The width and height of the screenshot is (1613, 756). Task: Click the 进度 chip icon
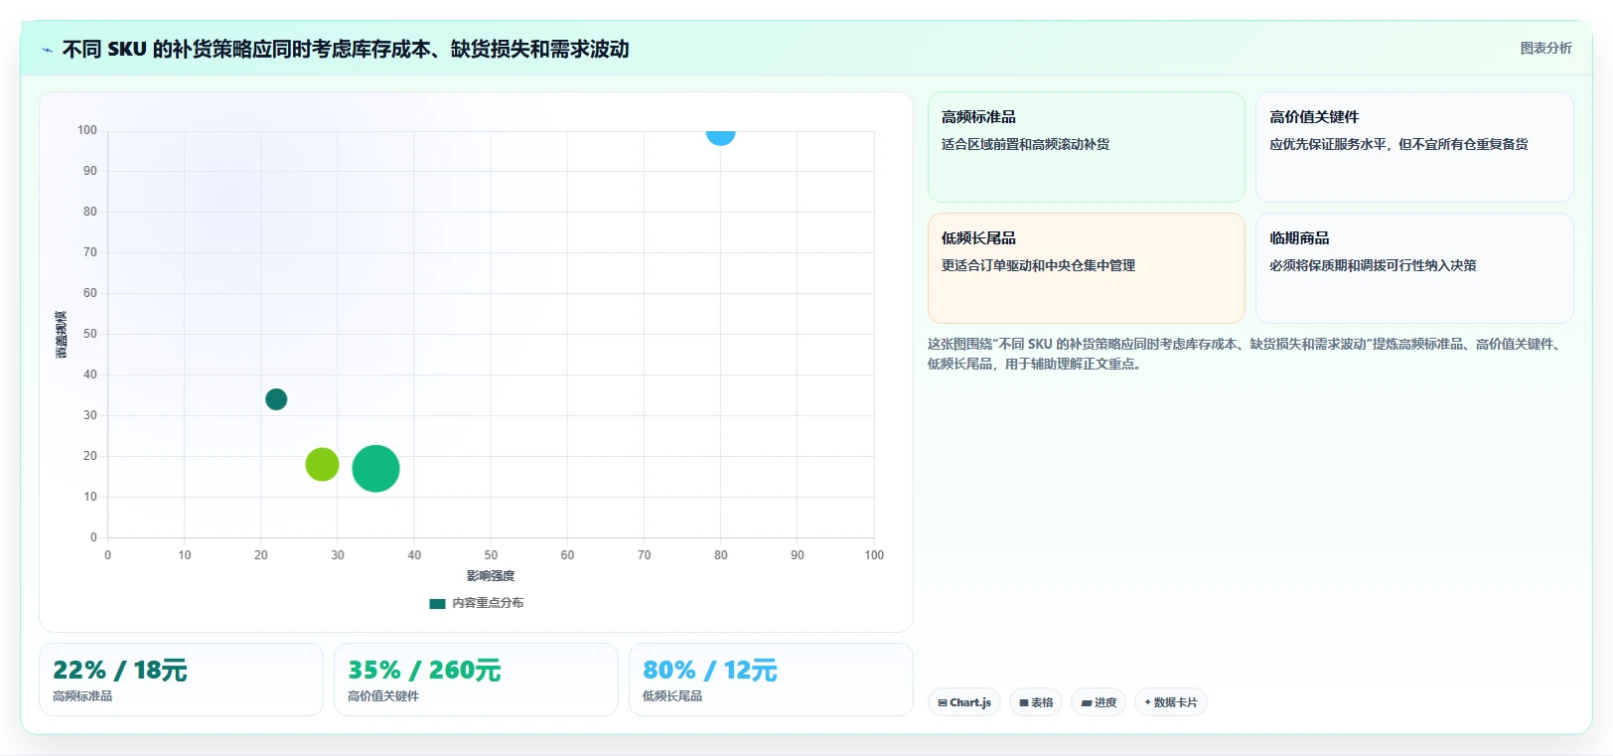click(x=1087, y=702)
